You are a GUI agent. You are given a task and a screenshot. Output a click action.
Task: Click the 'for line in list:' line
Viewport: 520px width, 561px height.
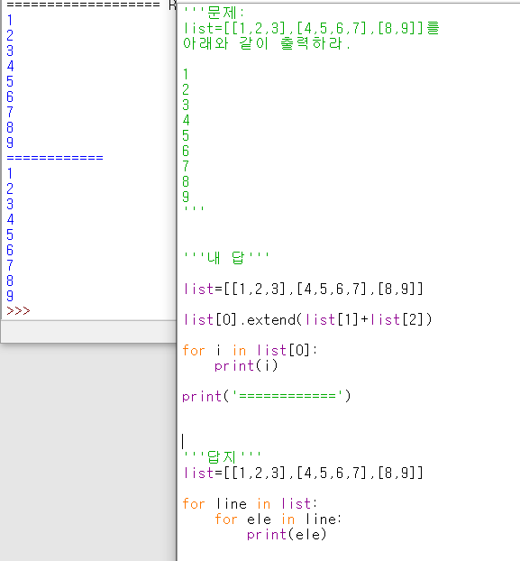[x=250, y=504]
